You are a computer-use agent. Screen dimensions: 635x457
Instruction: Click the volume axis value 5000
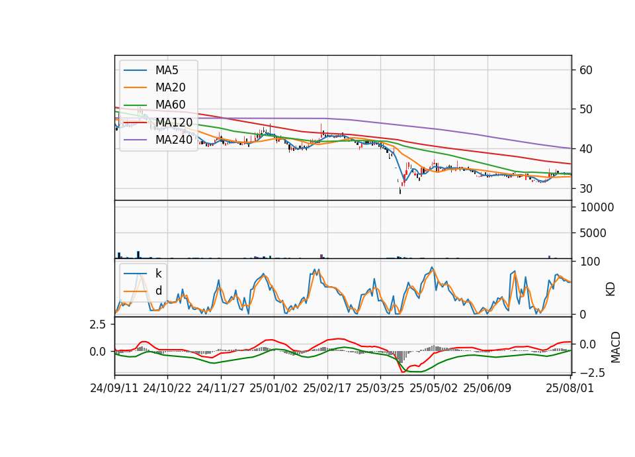pyautogui.click(x=593, y=233)
